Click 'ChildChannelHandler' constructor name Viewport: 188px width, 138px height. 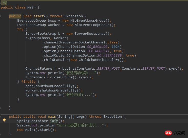click(98, 60)
